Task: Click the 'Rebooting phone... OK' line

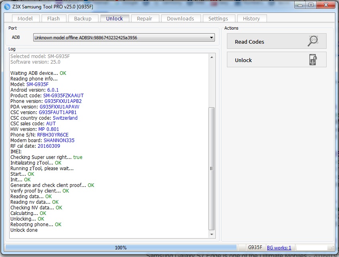Action: point(36,225)
